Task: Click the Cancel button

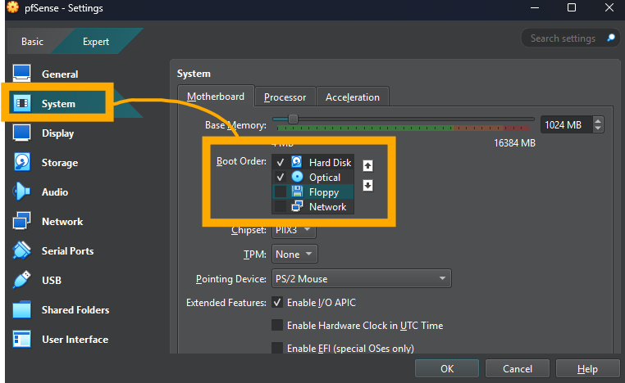Action: tap(518, 369)
